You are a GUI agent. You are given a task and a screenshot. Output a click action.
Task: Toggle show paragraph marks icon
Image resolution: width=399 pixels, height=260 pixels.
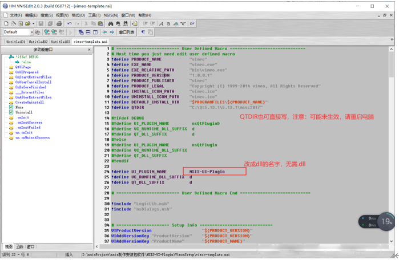tap(143, 32)
